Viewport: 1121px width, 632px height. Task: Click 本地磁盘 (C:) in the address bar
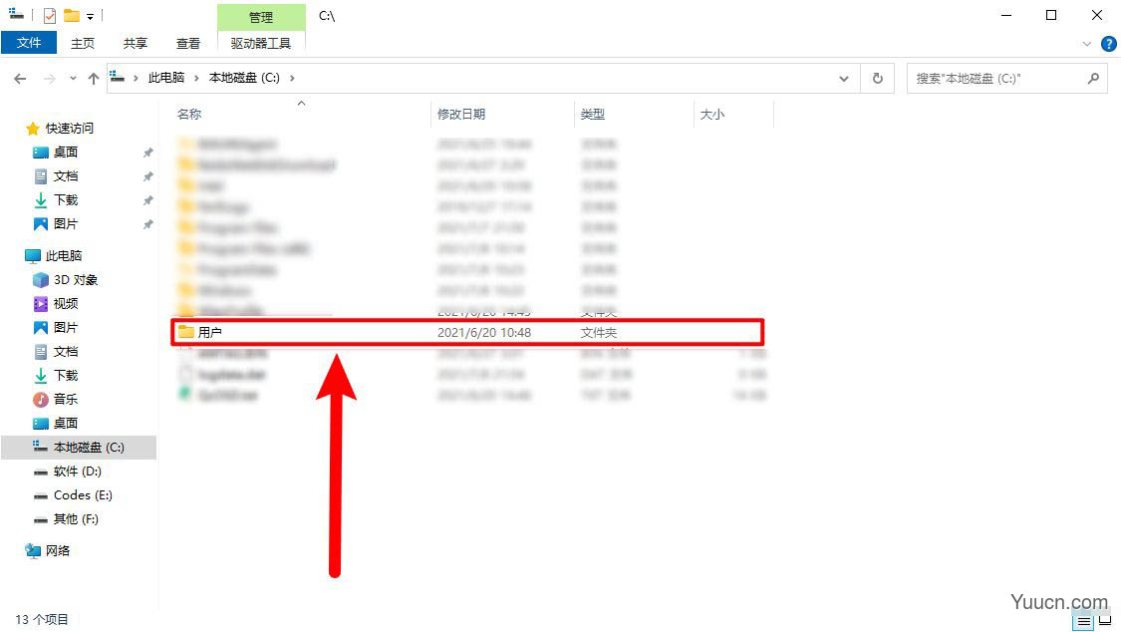(244, 78)
